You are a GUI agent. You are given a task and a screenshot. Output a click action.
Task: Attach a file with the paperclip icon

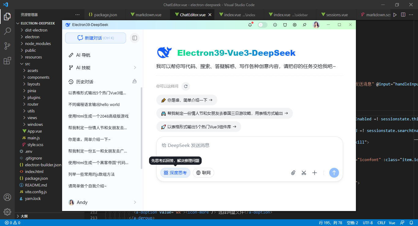(x=293, y=172)
